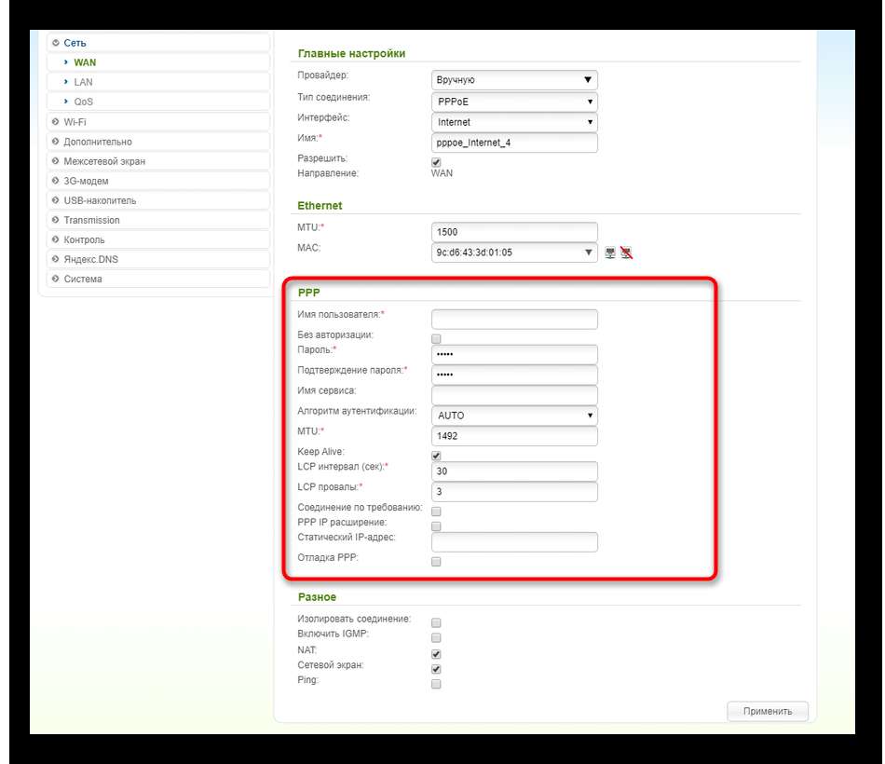The width and height of the screenshot is (885, 764).
Task: Open the LAN submenu item
Action: [158, 82]
